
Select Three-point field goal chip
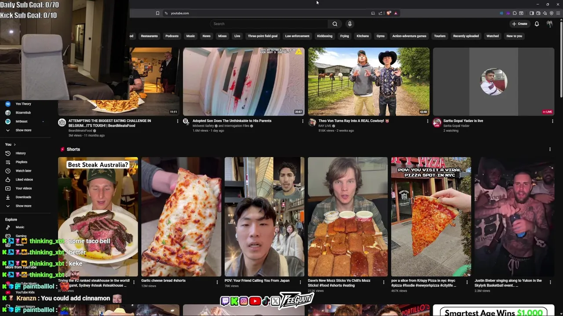(x=263, y=36)
